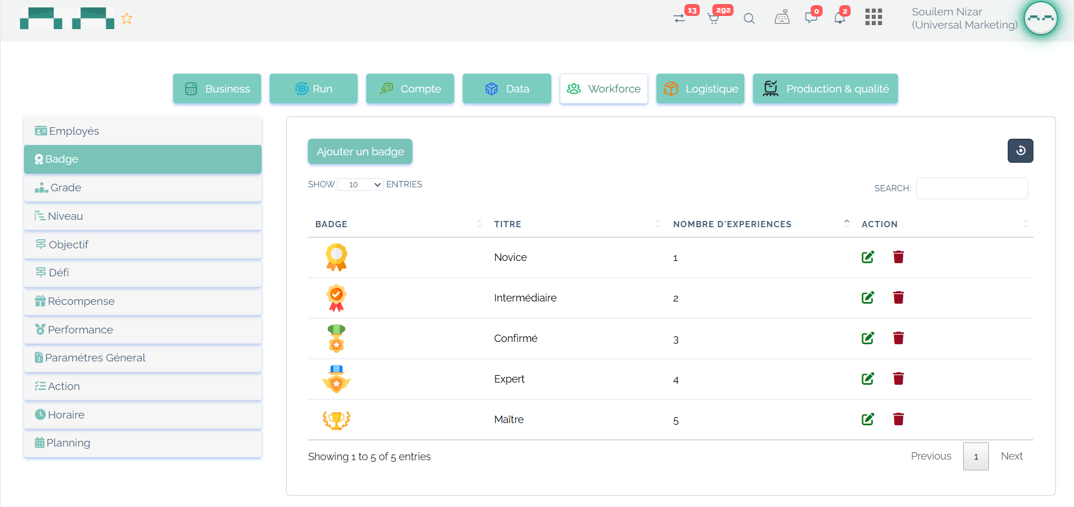This screenshot has width=1074, height=507.
Task: Open the user profile avatar
Action: [1040, 18]
